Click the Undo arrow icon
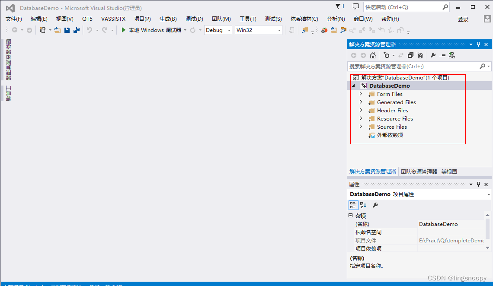The height and width of the screenshot is (286, 493). click(x=90, y=30)
